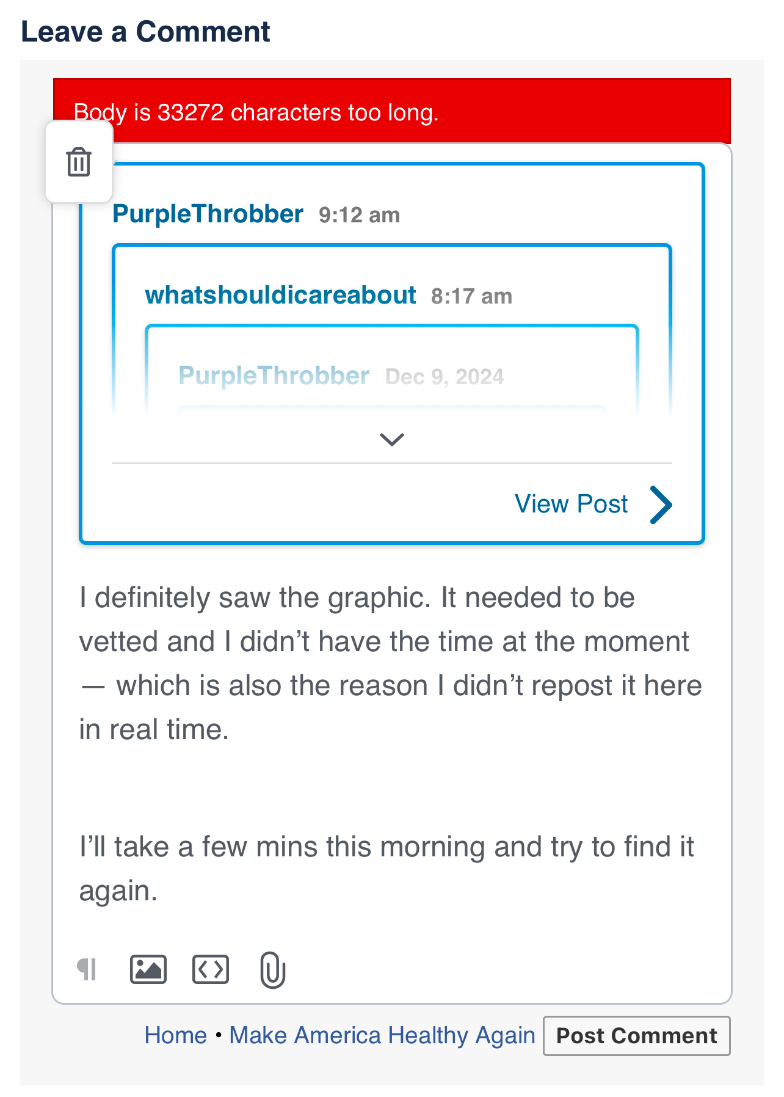Click faded PurpleThrobber name dated Dec 9
784x1097 pixels.
(274, 376)
